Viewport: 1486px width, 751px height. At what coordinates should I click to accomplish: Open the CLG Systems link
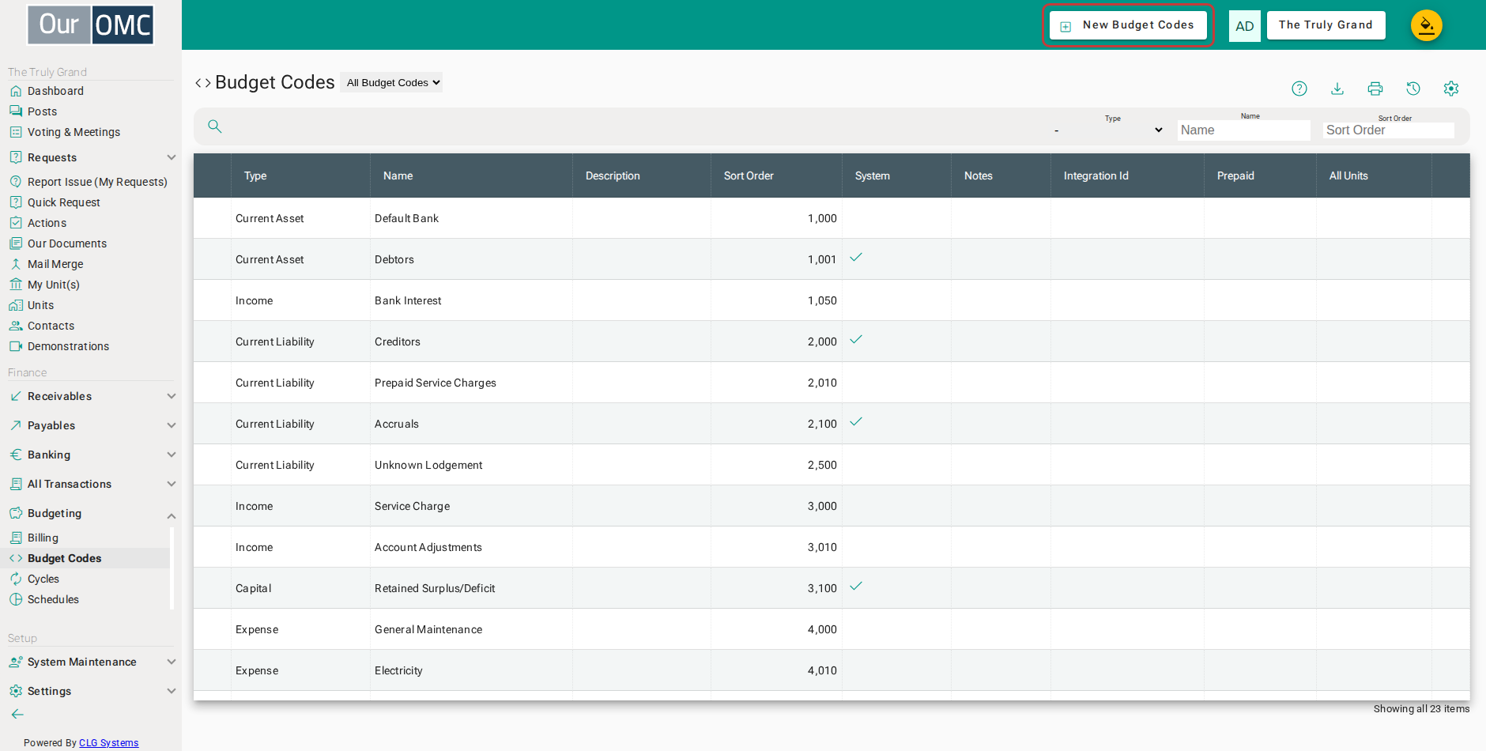(108, 743)
